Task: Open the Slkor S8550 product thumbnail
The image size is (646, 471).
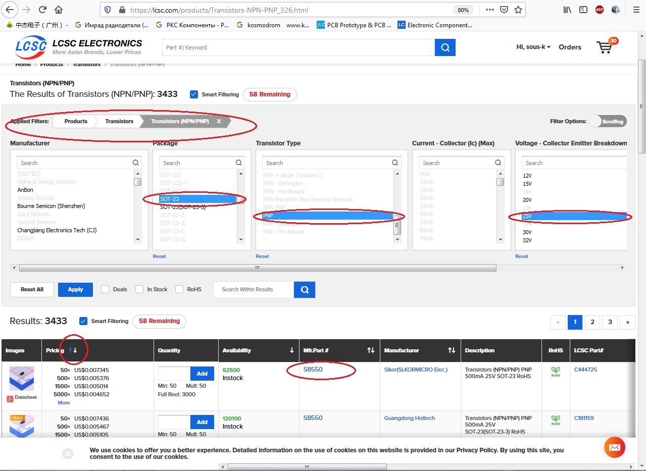Action: 22,379
